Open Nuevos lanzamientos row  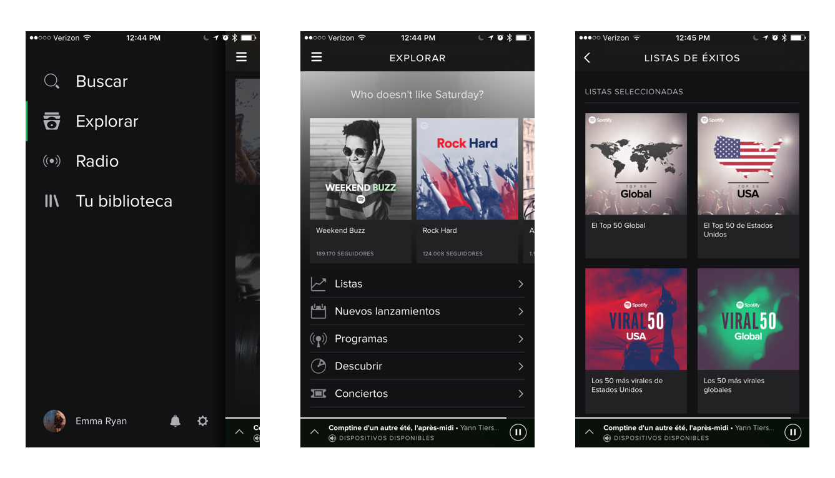point(417,311)
